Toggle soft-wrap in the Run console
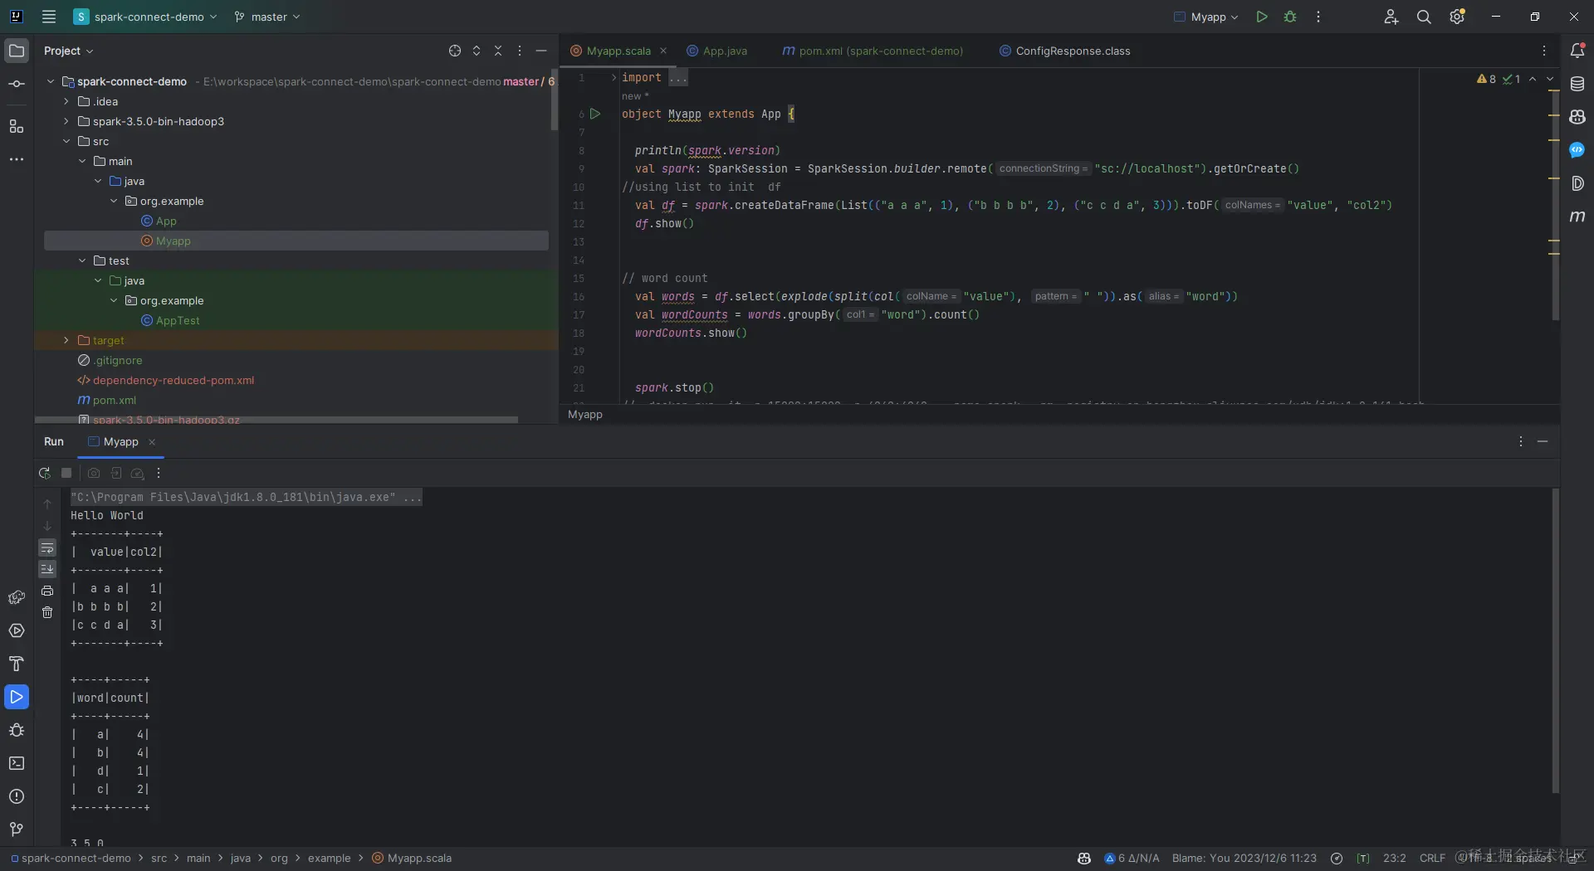Viewport: 1594px width, 871px height. coord(47,548)
